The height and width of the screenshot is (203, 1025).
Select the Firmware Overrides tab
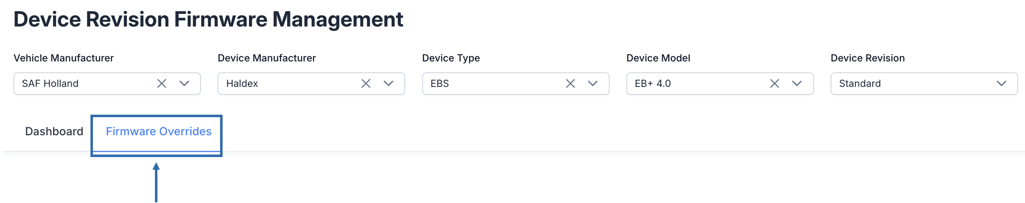click(x=158, y=131)
